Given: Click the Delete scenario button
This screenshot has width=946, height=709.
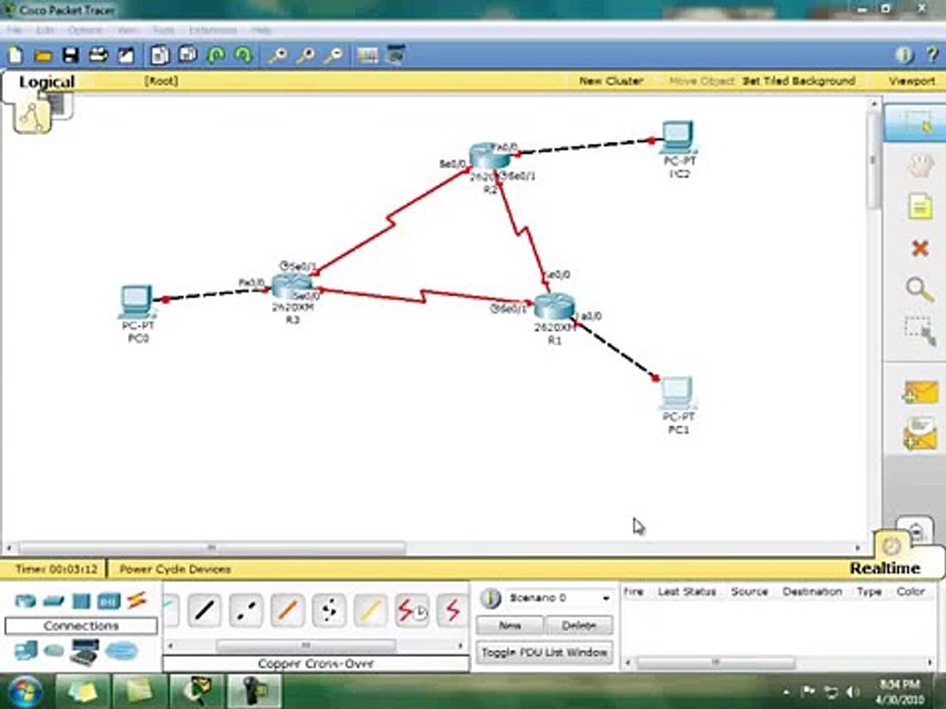Looking at the screenshot, I should pos(578,625).
